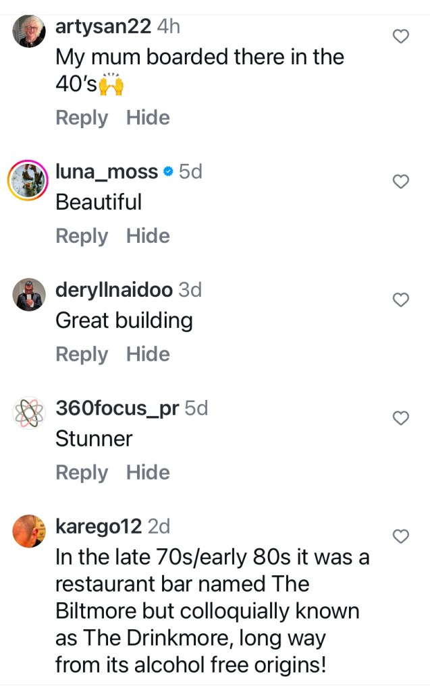Screen dimensions: 430x690
Task: Reply to deryllnaidoo's Great building comment
Action: pyautogui.click(x=82, y=354)
